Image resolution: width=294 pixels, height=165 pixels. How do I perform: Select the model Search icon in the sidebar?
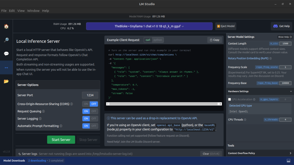pos(6,40)
